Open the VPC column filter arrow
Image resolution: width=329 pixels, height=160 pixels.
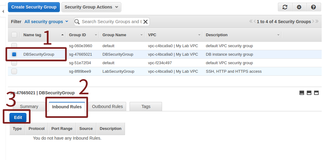[199, 35]
